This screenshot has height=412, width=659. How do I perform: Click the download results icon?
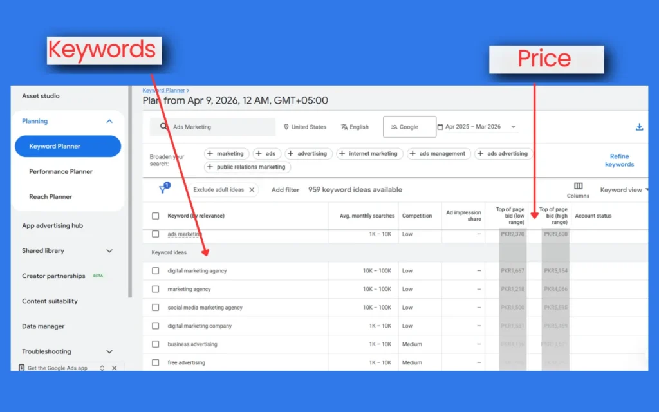(638, 127)
